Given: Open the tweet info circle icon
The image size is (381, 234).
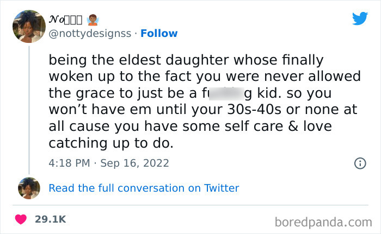Looking at the screenshot, I should tap(360, 163).
